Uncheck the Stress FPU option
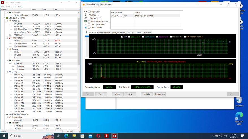This screenshot has width=248, height=139. click(x=89, y=15)
